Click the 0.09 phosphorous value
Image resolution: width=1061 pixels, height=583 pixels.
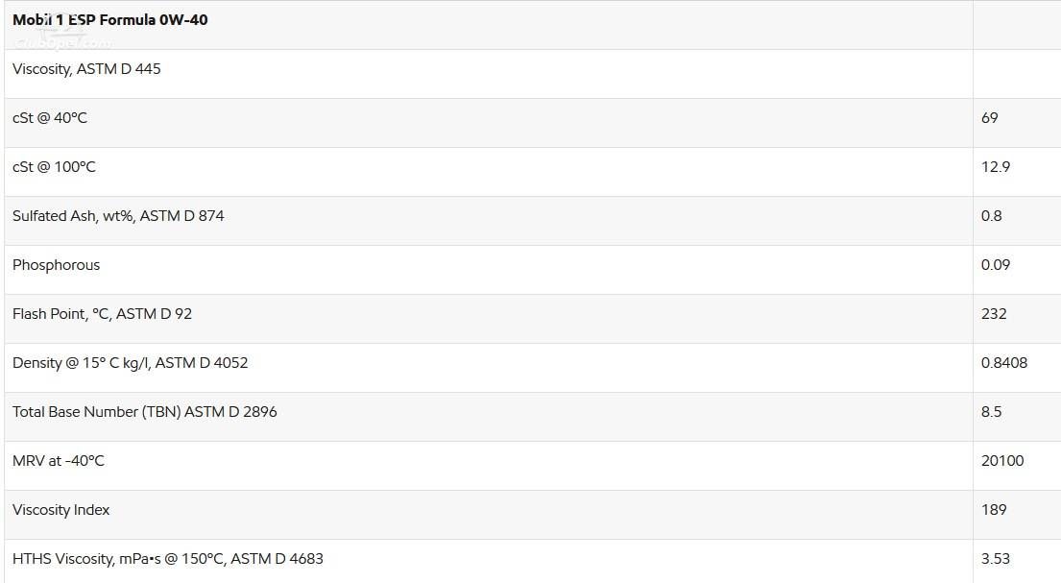coord(996,265)
